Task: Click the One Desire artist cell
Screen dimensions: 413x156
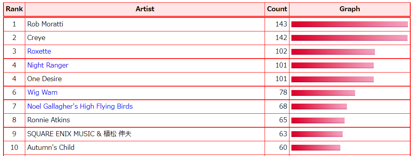Action: tap(44, 79)
